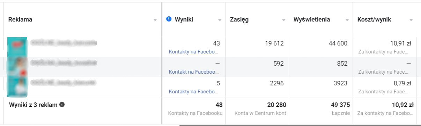Click the reach value 19 612

(274, 43)
